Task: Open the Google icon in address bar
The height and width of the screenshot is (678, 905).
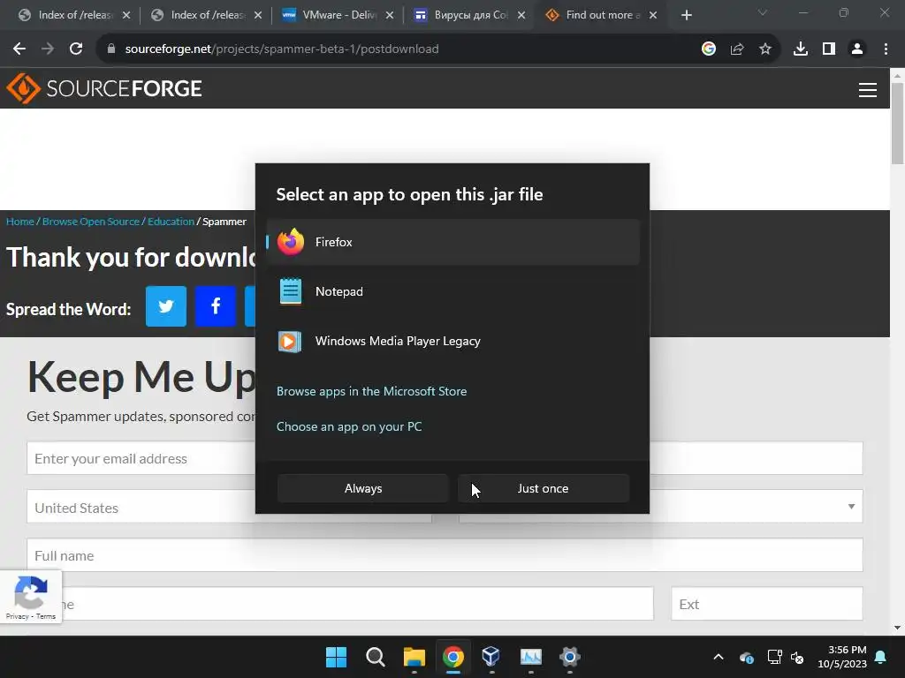Action: [x=709, y=49]
